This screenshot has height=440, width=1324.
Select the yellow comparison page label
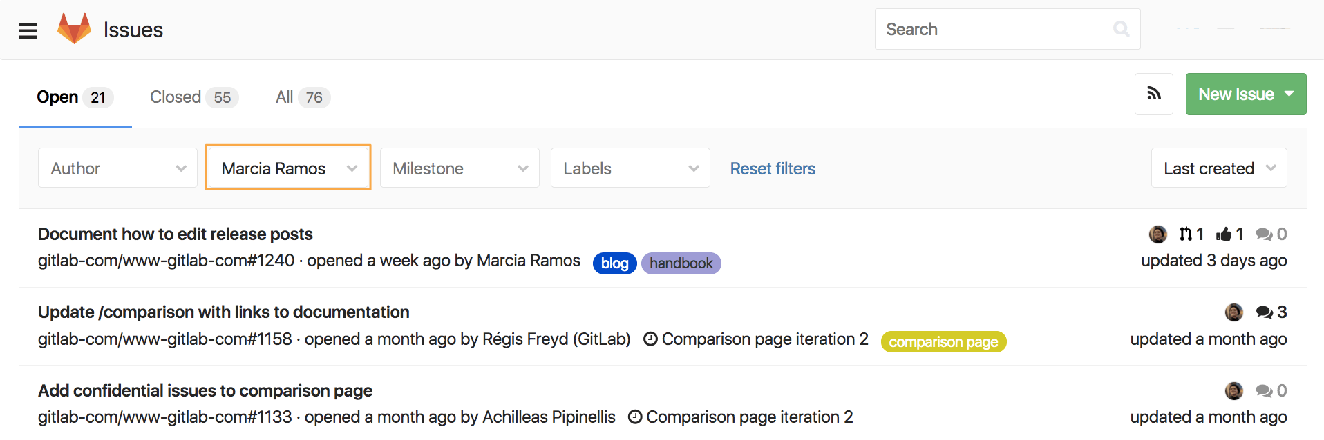pyautogui.click(x=943, y=342)
